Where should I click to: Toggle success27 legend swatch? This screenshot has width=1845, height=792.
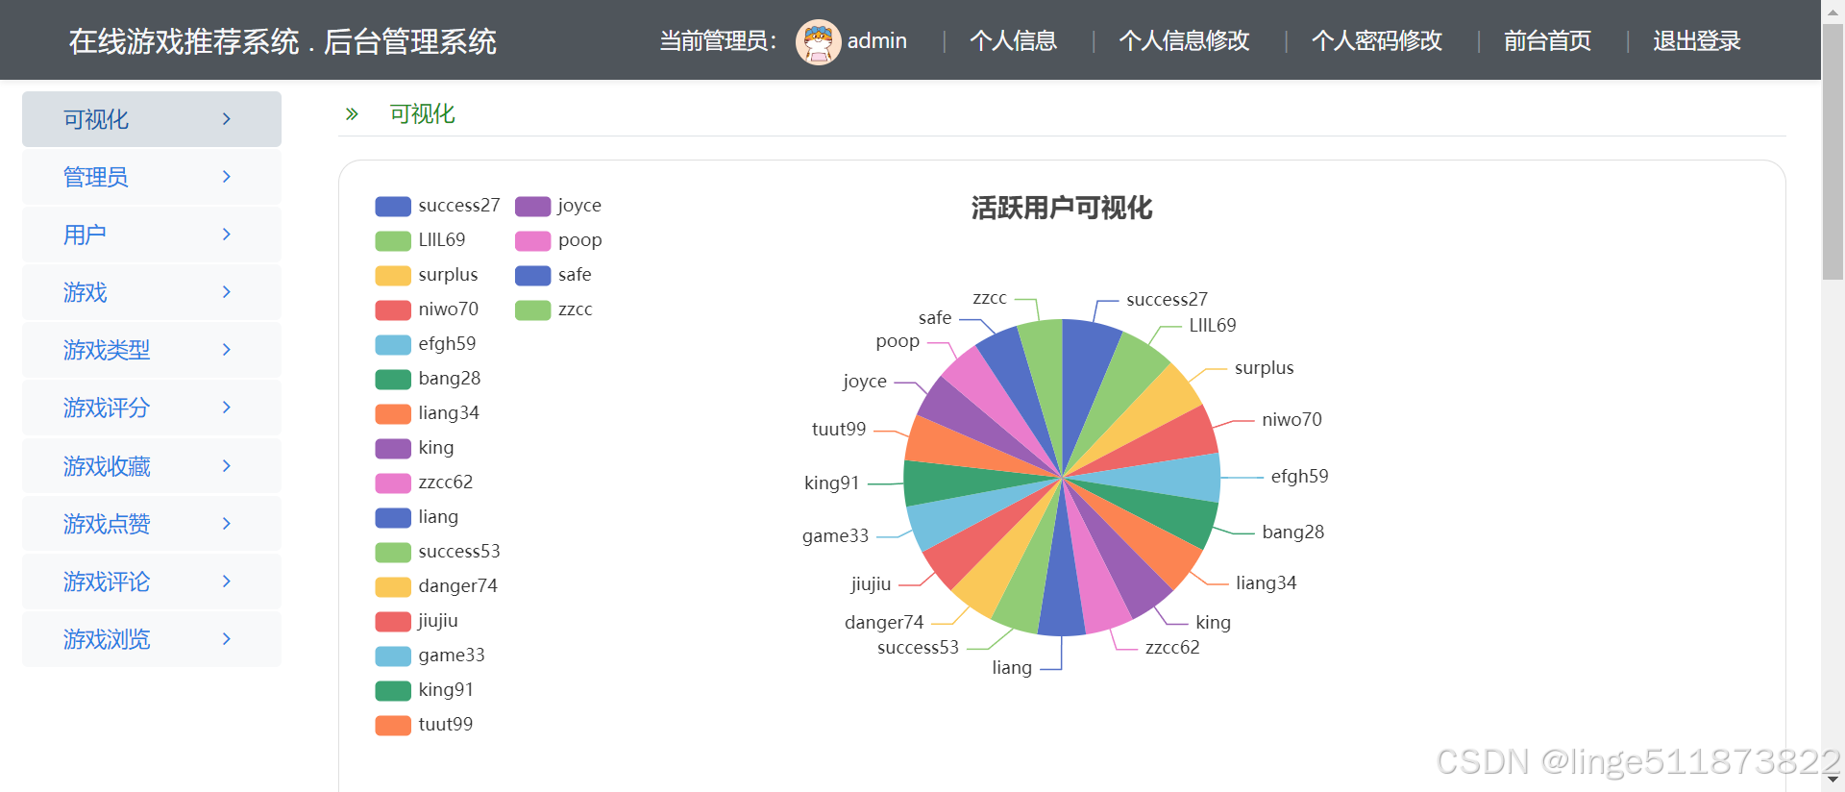tap(393, 206)
